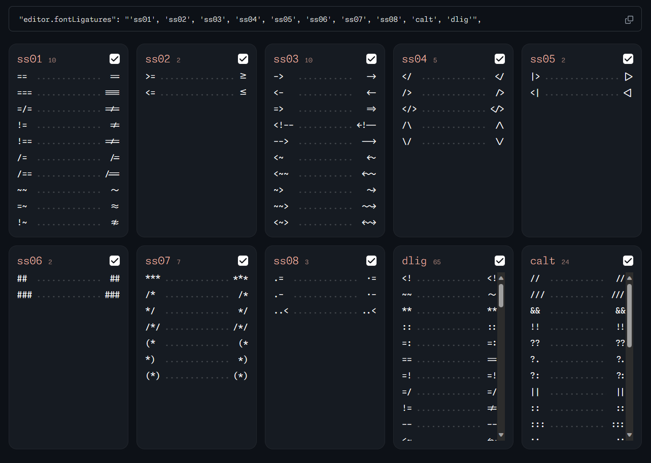Click the '?.' row in calt list

pos(578,360)
